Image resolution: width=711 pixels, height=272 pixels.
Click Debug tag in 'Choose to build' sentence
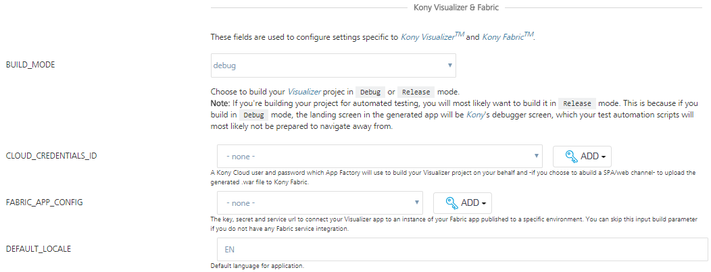coord(370,92)
